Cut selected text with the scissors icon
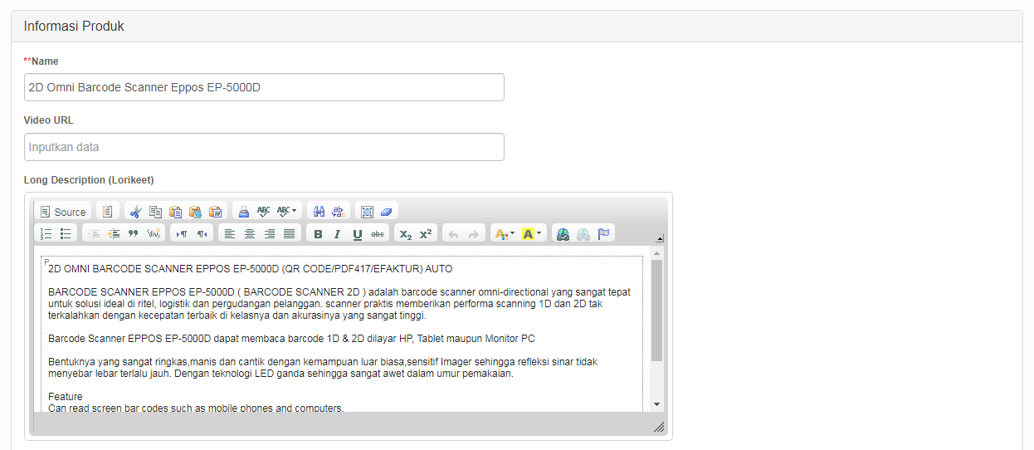The height and width of the screenshot is (450, 1034). (x=136, y=212)
